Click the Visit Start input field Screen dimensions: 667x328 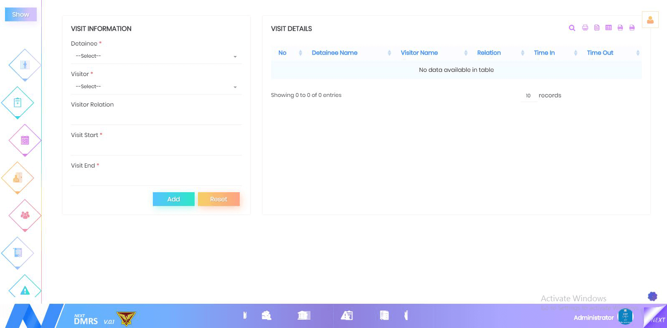156,147
